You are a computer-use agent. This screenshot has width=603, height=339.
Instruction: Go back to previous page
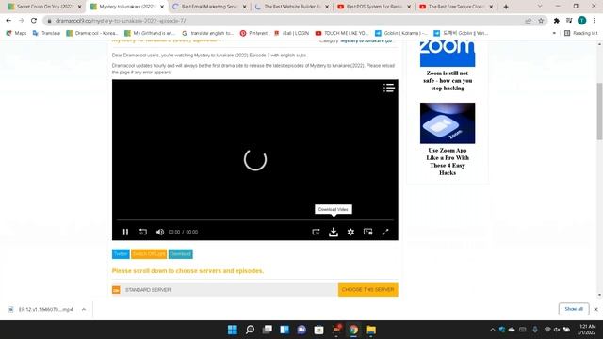point(8,21)
